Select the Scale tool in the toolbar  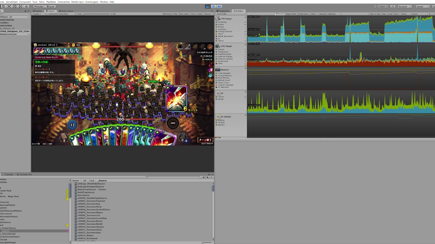click(x=9, y=6)
